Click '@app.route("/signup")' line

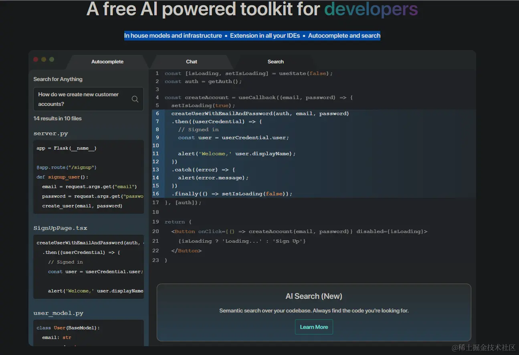67,167
